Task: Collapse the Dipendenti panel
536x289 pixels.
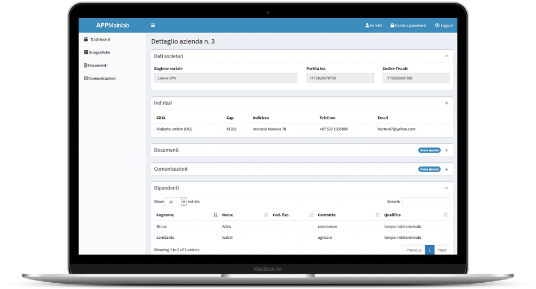Action: [446, 188]
